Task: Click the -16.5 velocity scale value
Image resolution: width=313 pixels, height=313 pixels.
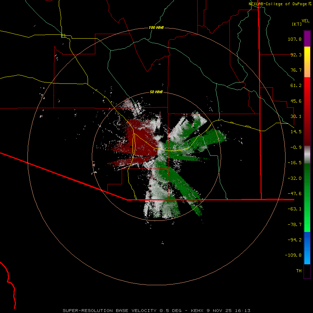Action: 295,163
